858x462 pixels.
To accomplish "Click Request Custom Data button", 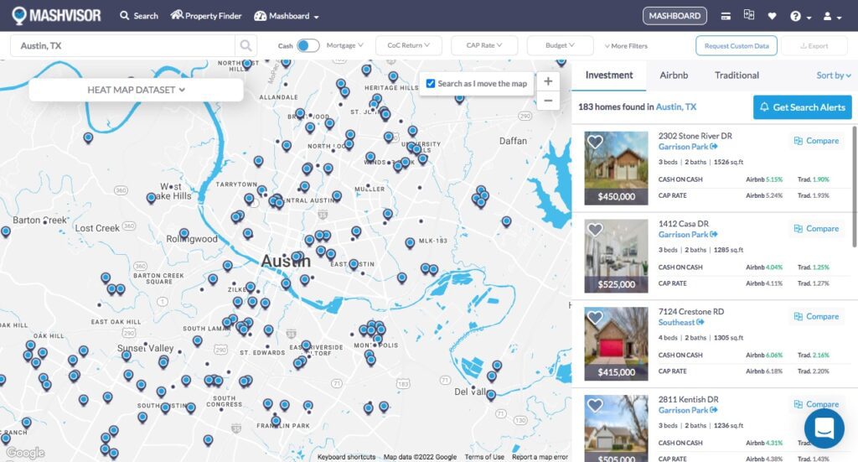I will 736,46.
